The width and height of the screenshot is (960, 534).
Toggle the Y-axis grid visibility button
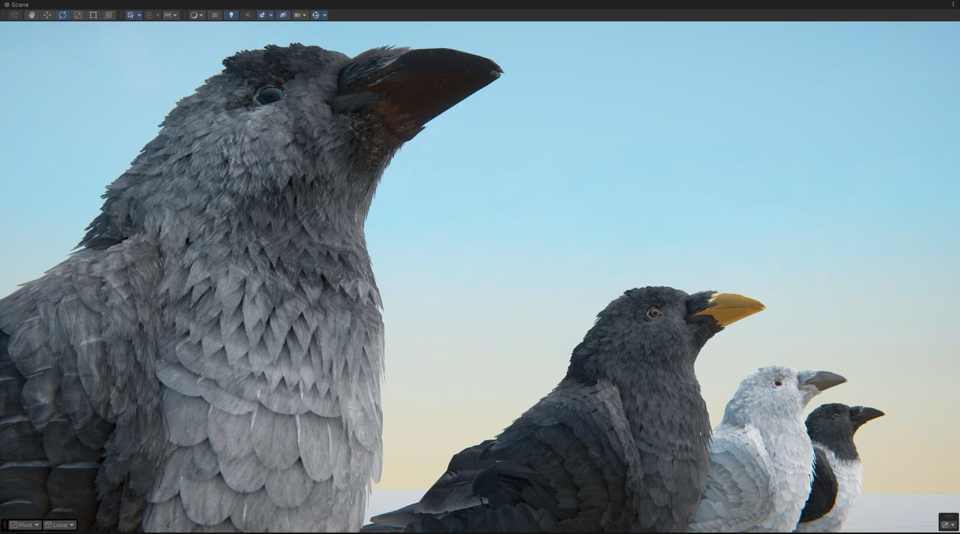[130, 15]
